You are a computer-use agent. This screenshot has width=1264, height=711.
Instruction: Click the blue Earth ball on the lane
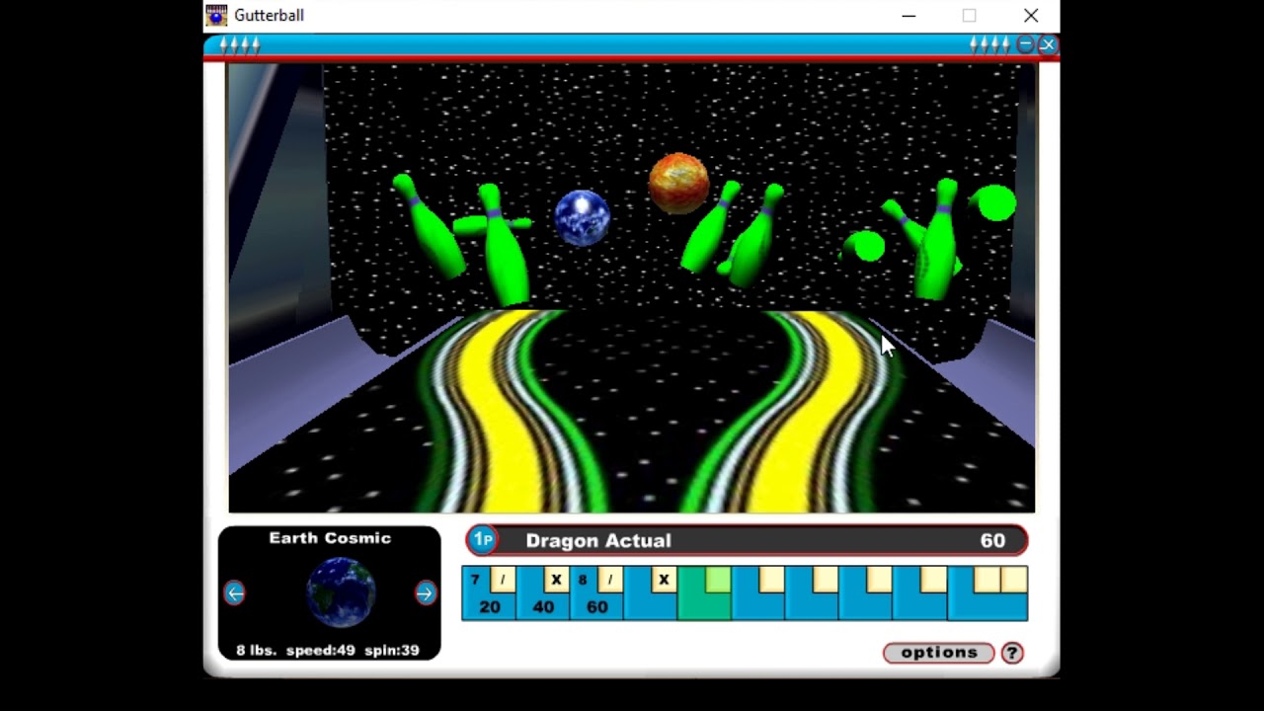[x=583, y=217]
